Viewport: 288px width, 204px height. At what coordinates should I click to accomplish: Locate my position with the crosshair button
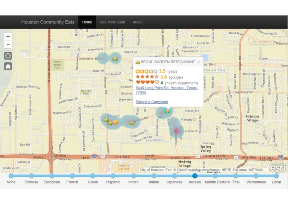[8, 56]
